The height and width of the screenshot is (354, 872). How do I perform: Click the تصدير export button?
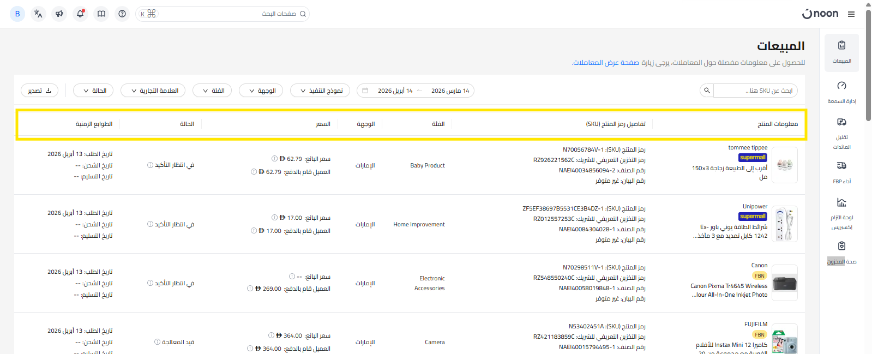(x=39, y=91)
